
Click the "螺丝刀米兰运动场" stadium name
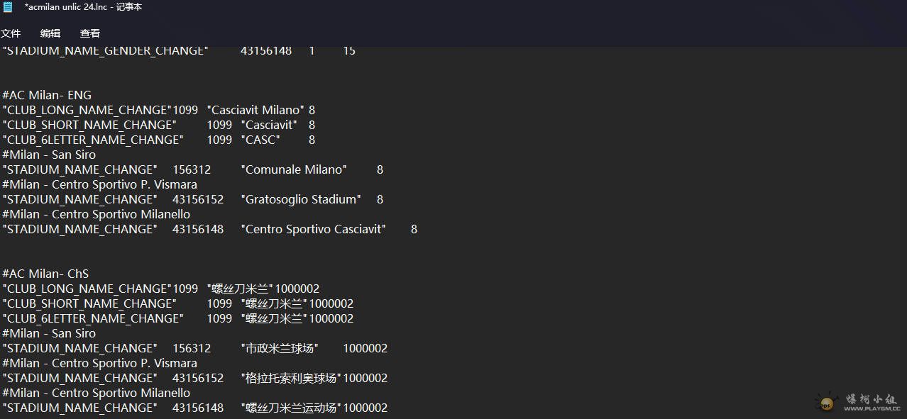291,408
